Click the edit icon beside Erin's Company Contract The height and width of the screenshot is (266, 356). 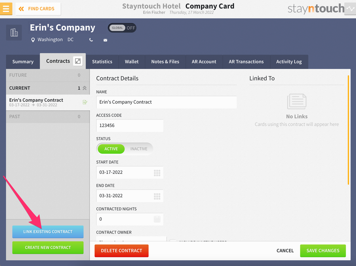[85, 102]
